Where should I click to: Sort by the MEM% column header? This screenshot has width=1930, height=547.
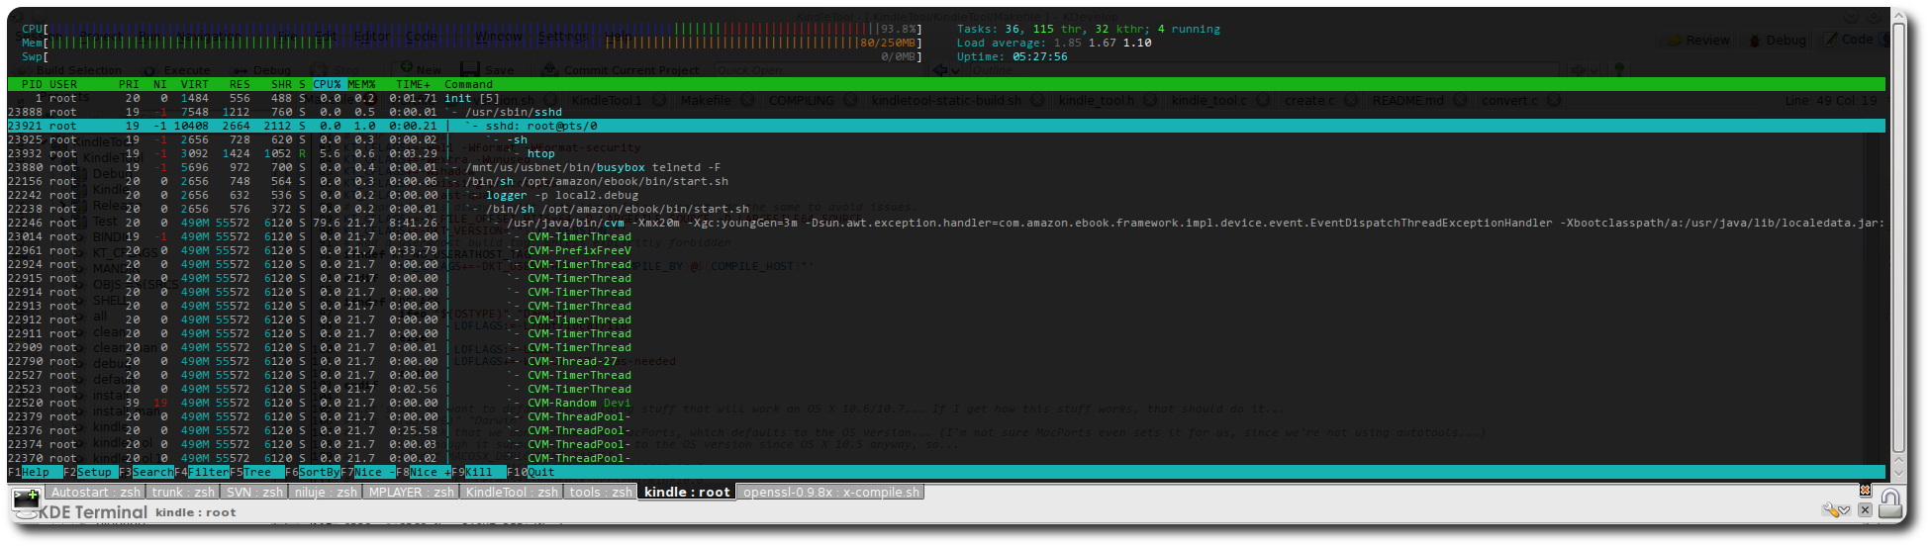(x=361, y=84)
